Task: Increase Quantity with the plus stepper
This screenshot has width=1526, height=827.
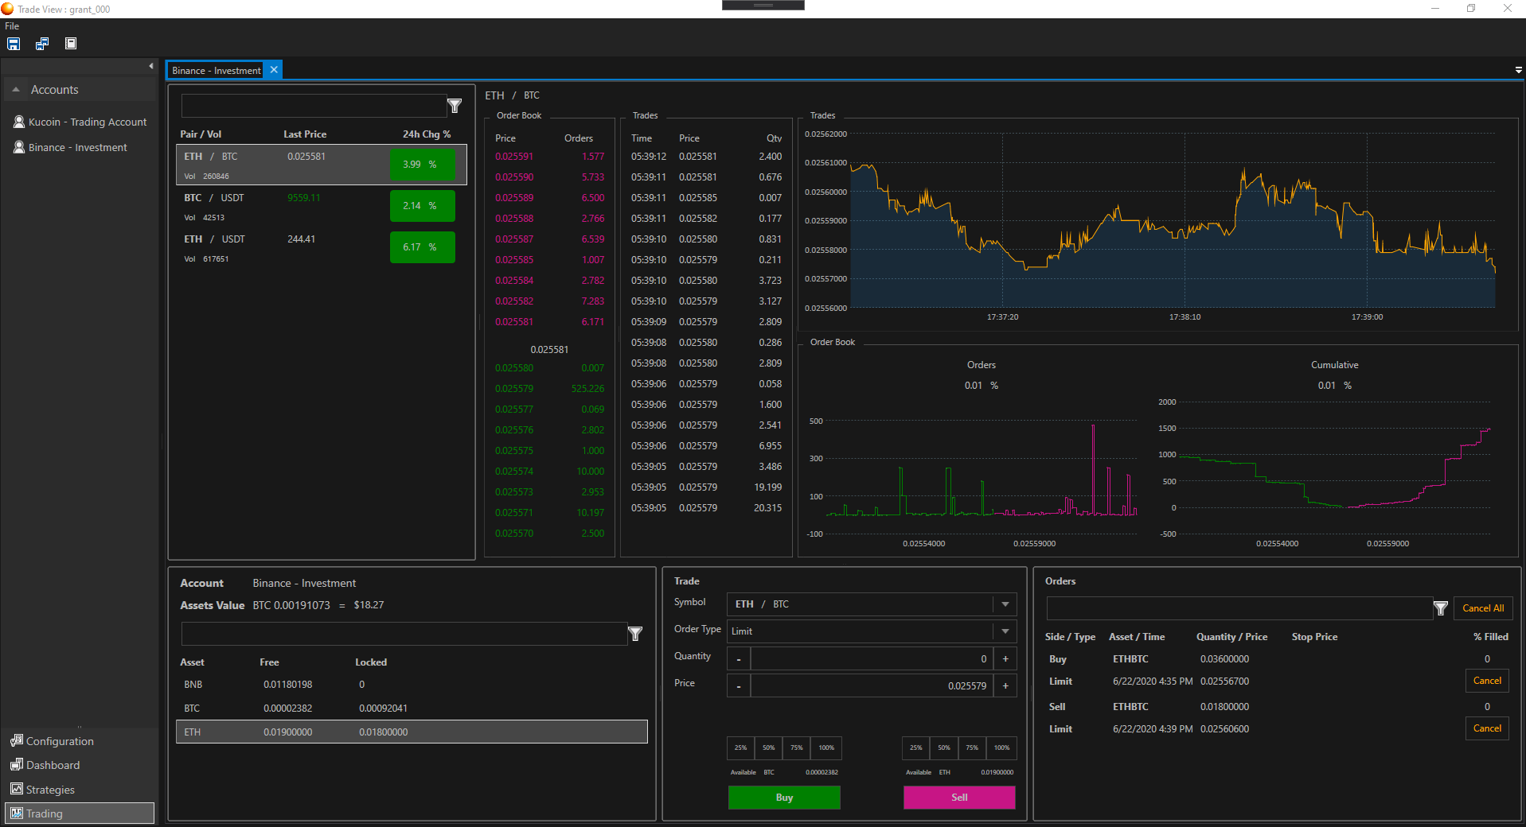Action: tap(1005, 659)
